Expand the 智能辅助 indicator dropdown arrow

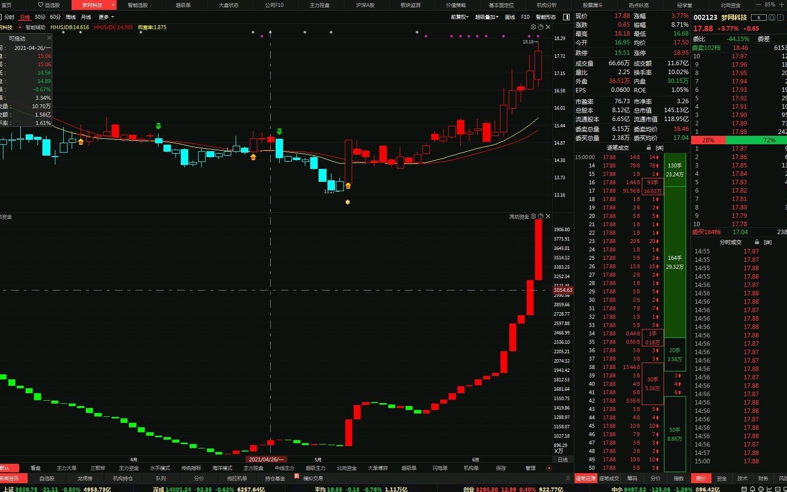tap(20, 27)
